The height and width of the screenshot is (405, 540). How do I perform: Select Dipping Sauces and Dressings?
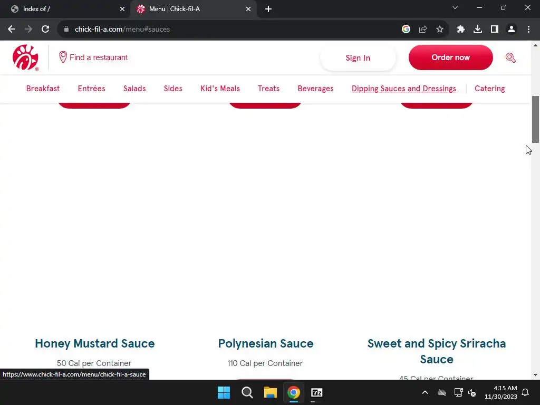point(403,89)
